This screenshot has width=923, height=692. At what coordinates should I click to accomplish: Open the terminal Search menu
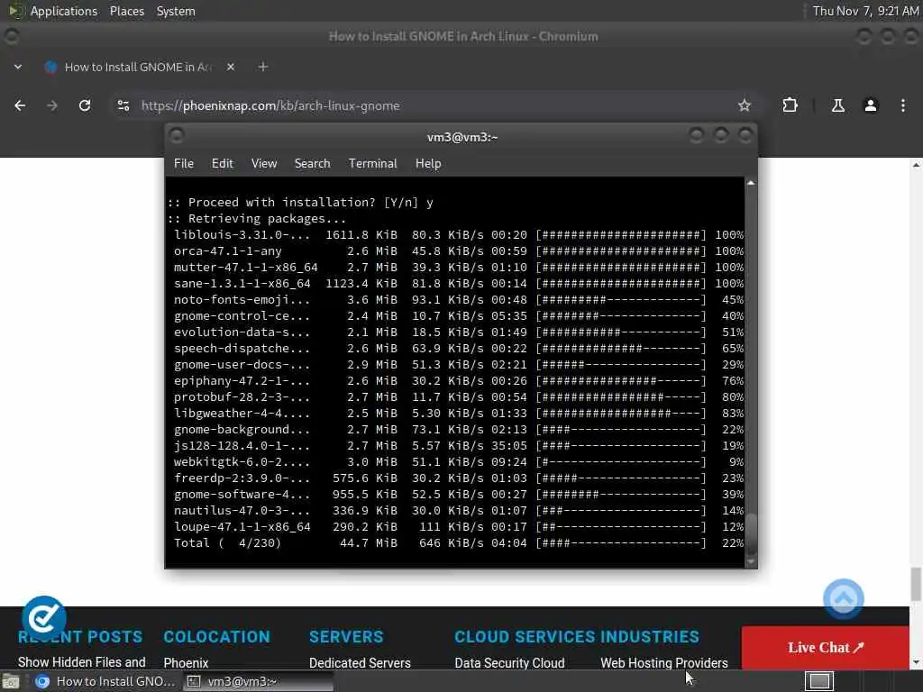point(312,164)
